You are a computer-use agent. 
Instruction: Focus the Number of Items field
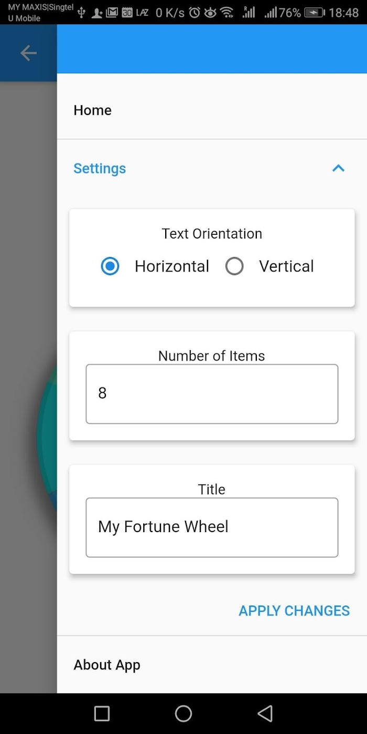click(212, 394)
